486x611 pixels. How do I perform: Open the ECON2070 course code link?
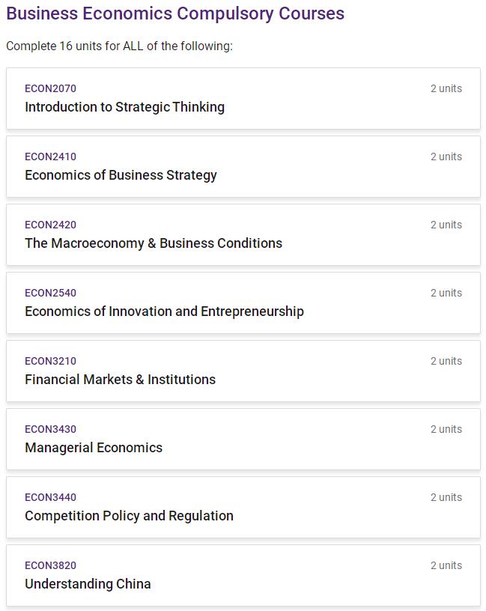50,88
